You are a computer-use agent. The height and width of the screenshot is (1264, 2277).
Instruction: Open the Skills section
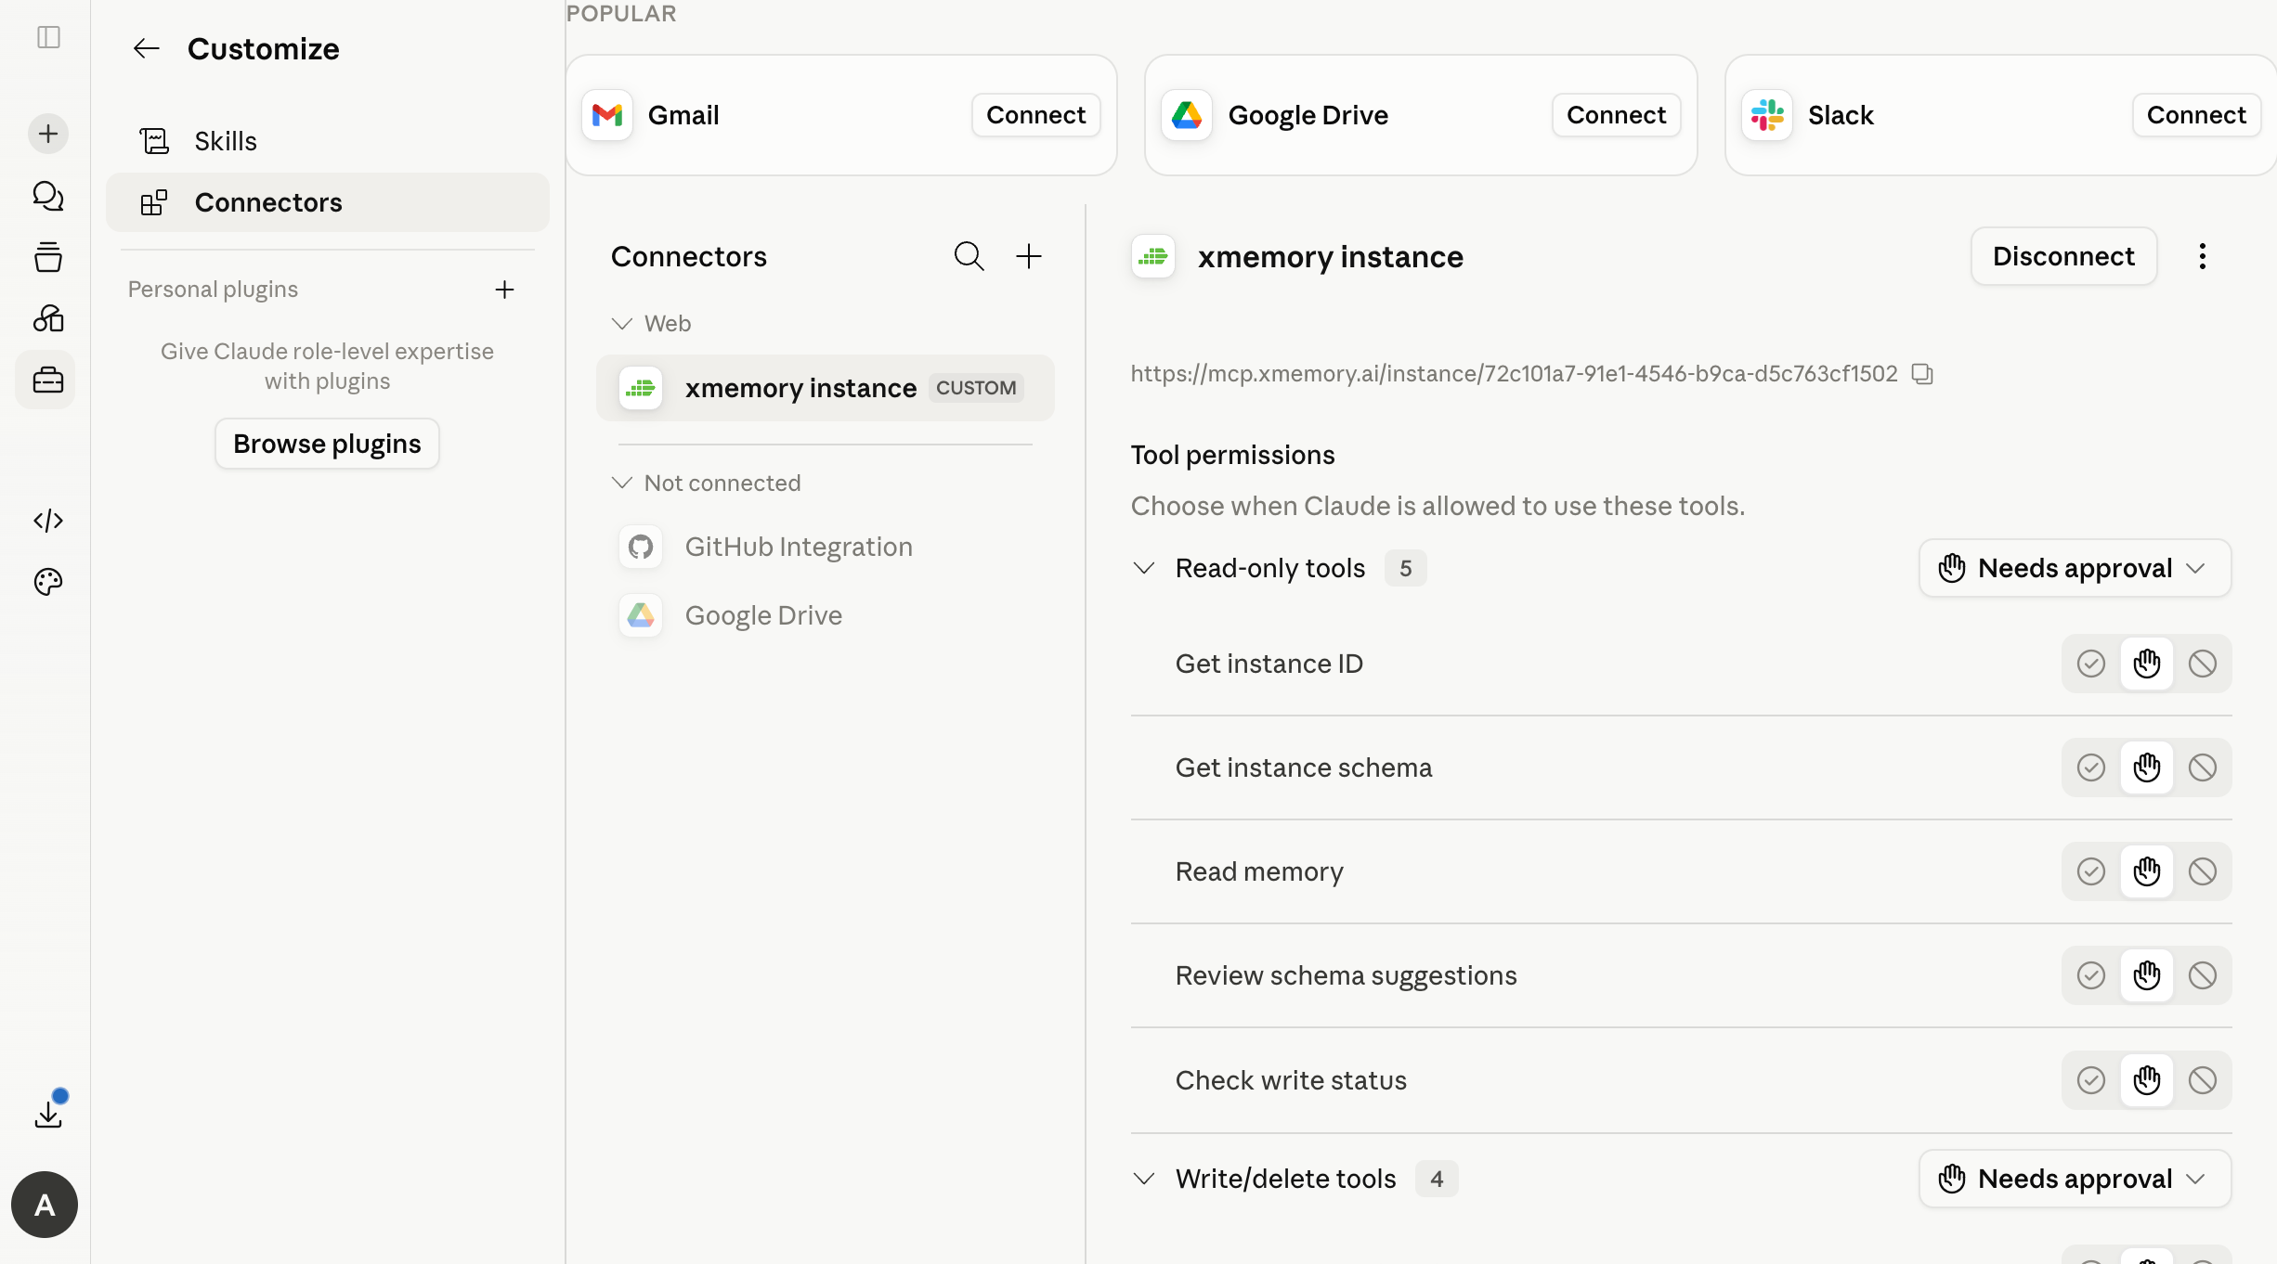tap(328, 141)
